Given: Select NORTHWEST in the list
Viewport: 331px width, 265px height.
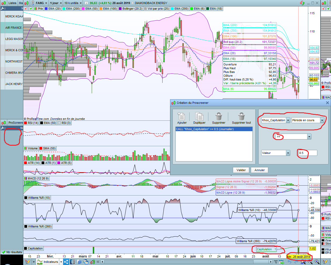Looking at the screenshot, I should pos(12,61).
